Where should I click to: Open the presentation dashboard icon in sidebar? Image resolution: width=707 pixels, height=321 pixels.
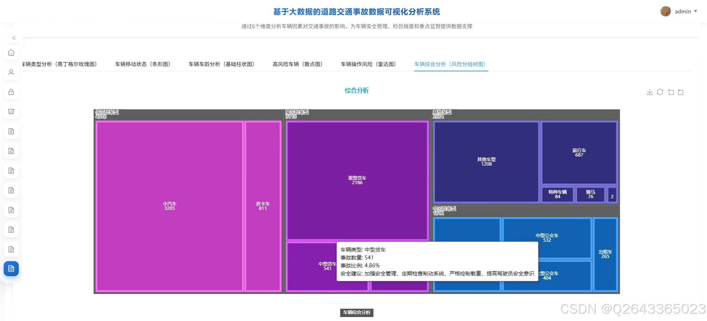pyautogui.click(x=11, y=112)
